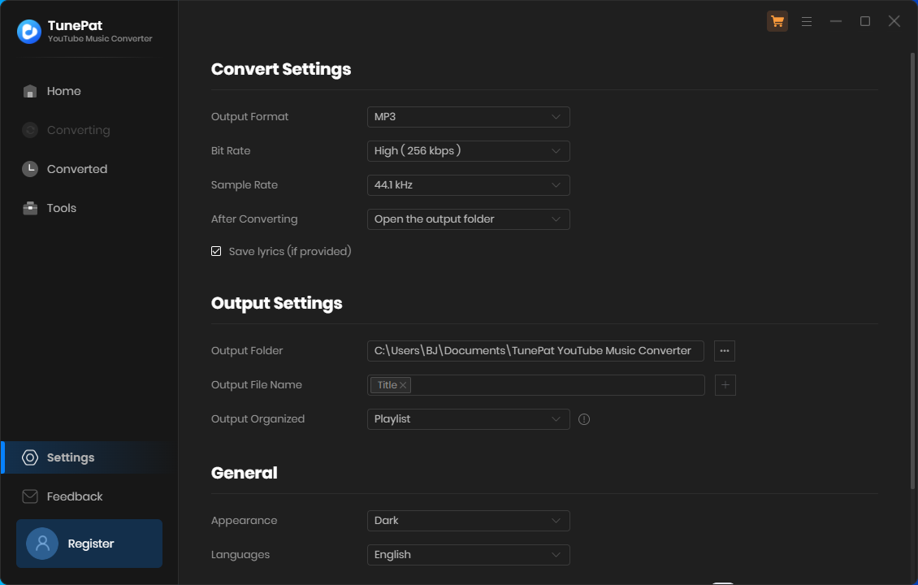
Task: Minimize the TunePat window
Action: coord(835,22)
